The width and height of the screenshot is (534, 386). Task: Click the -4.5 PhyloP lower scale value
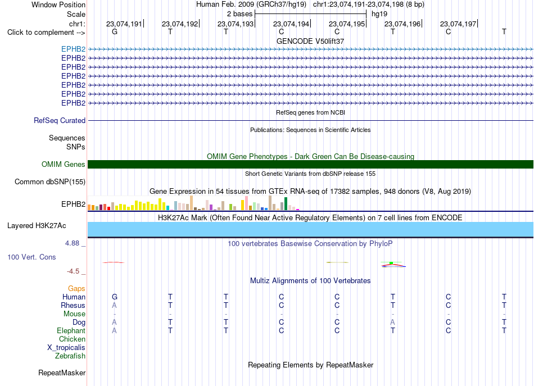[x=73, y=271]
